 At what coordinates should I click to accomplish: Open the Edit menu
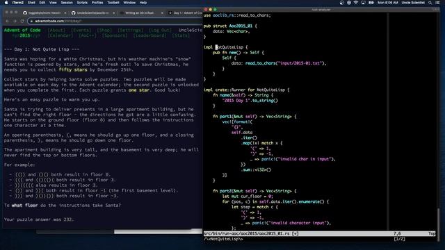click(42, 3)
